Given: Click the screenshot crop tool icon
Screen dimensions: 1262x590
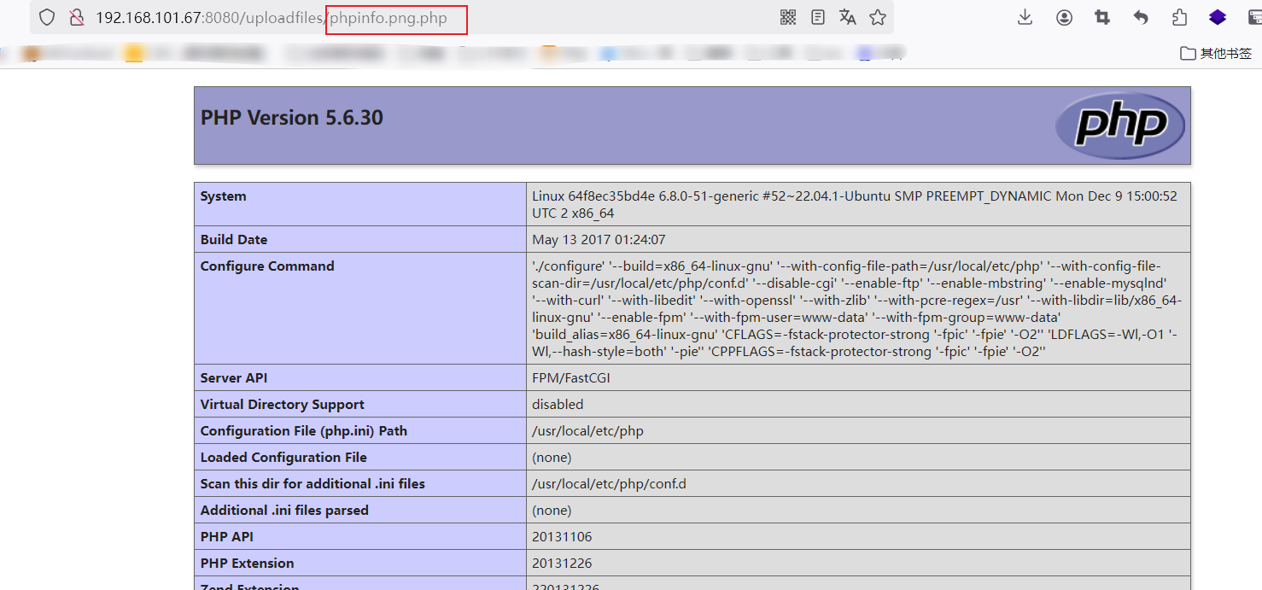Looking at the screenshot, I should 1102,17.
